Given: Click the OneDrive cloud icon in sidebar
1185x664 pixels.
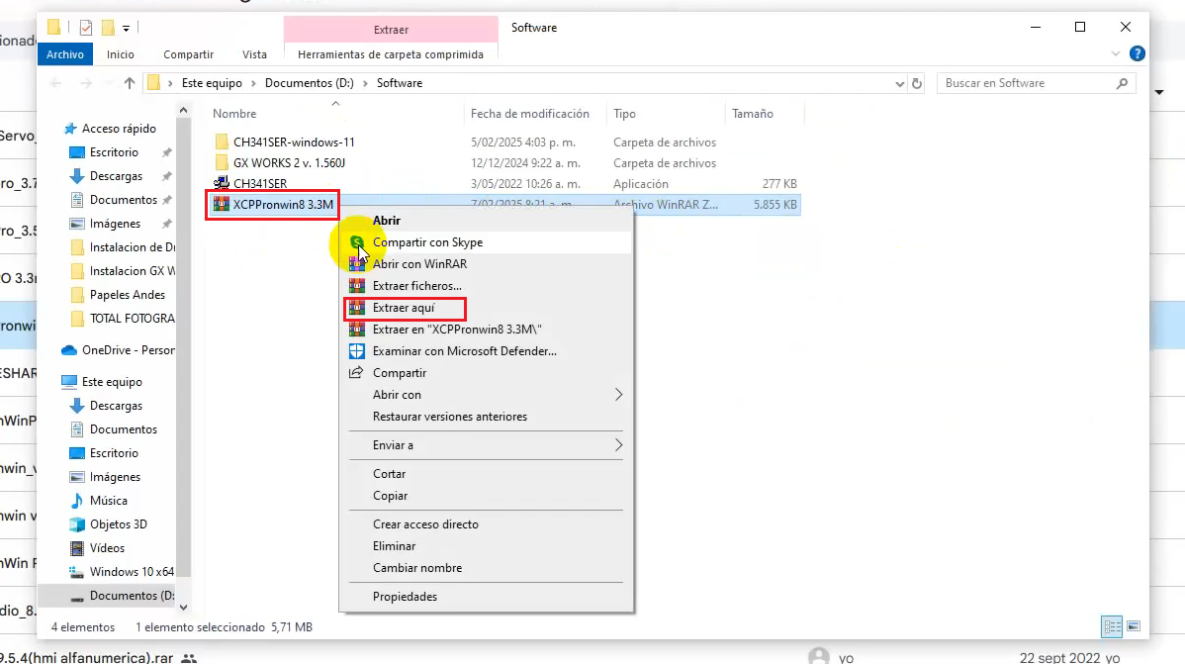Looking at the screenshot, I should 69,350.
